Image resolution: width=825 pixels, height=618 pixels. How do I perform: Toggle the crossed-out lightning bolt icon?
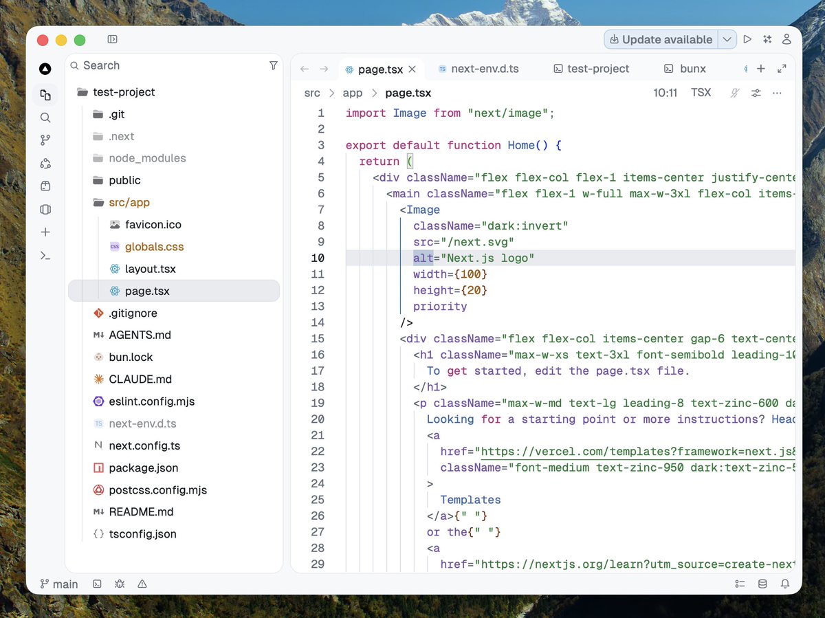735,93
